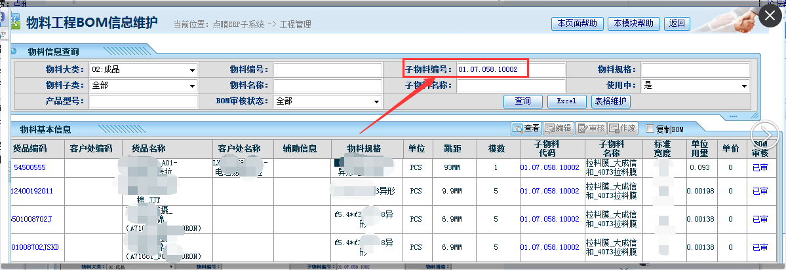This screenshot has height=270, width=786.
Task: Select the 物料信息查询 tab header
Action: coord(54,50)
